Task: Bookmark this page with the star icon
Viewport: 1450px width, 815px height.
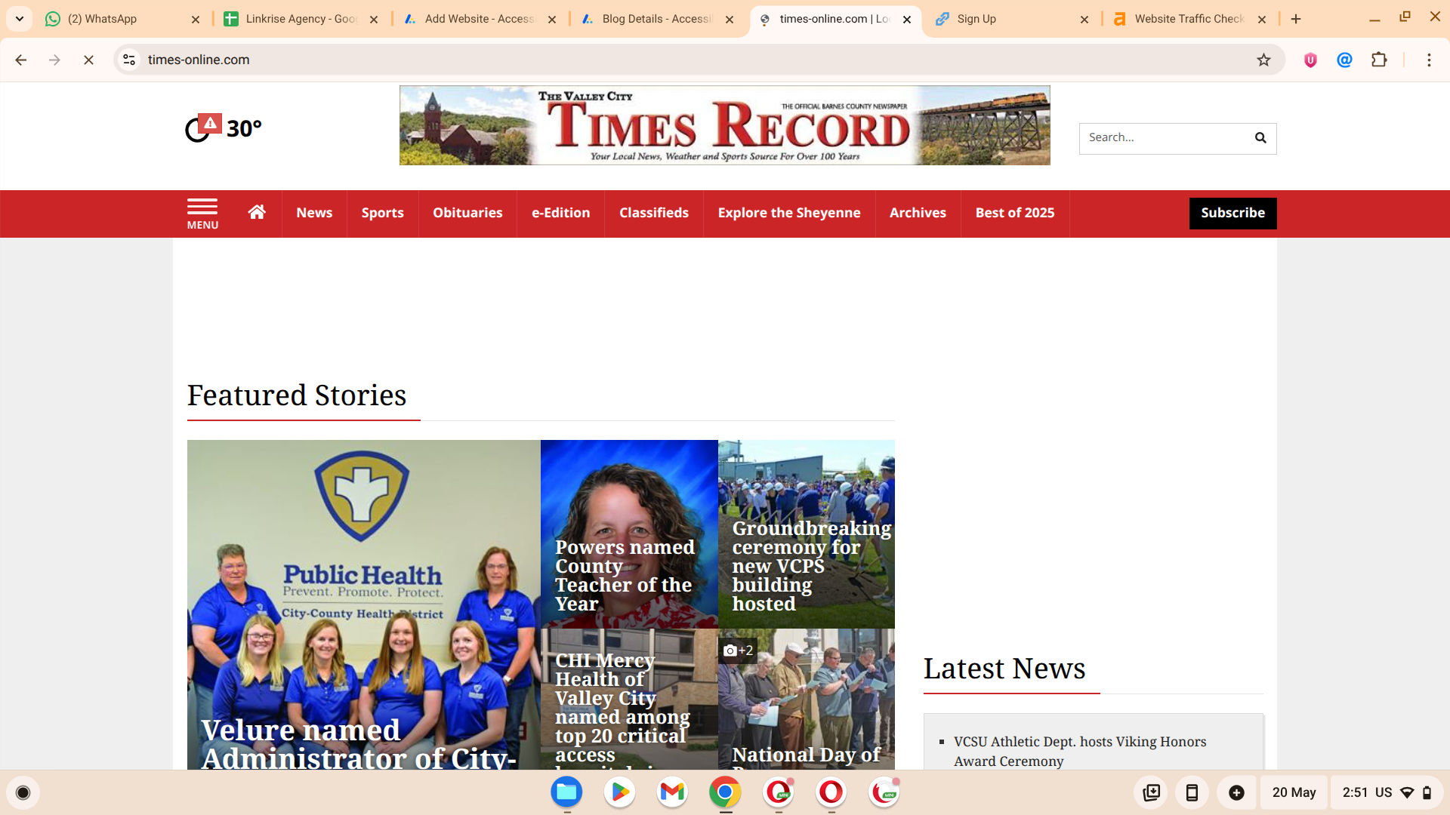Action: click(x=1263, y=60)
